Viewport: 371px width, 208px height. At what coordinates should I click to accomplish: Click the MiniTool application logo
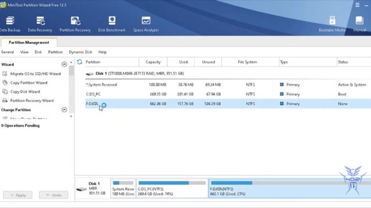click(x=3, y=5)
